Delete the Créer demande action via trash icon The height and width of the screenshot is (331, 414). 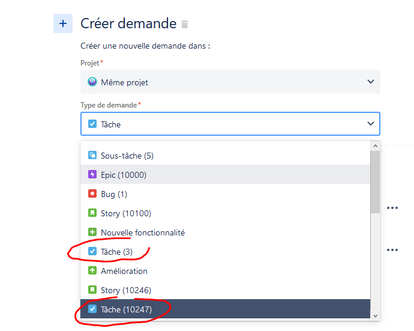pyautogui.click(x=185, y=24)
